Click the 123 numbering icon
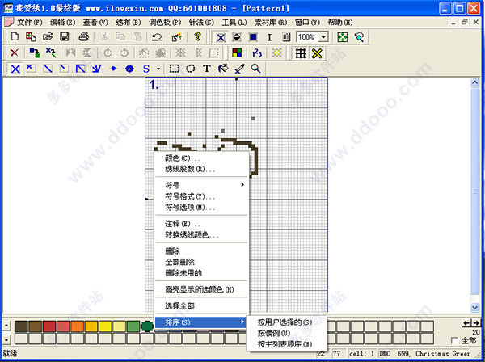Screen dimensions: 485x362 coord(257,53)
